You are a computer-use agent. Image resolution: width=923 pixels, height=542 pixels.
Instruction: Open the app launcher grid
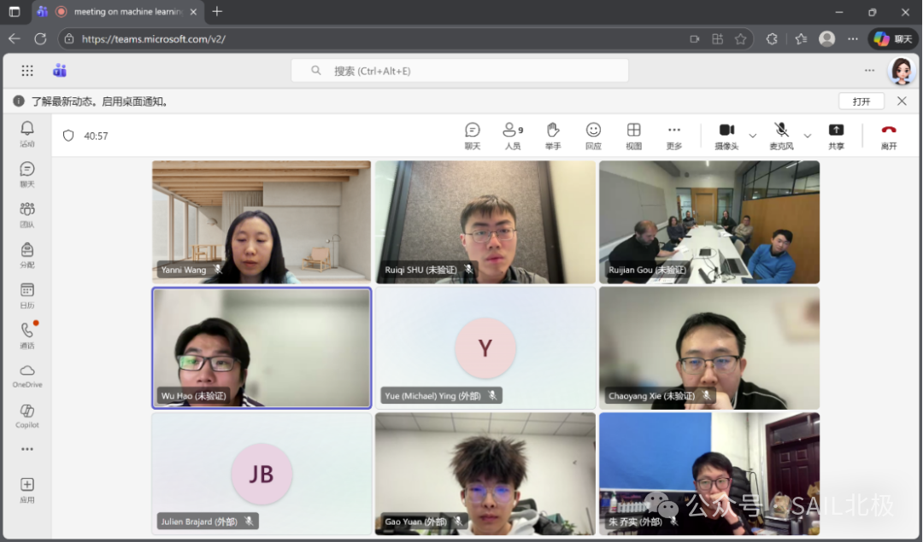point(27,71)
